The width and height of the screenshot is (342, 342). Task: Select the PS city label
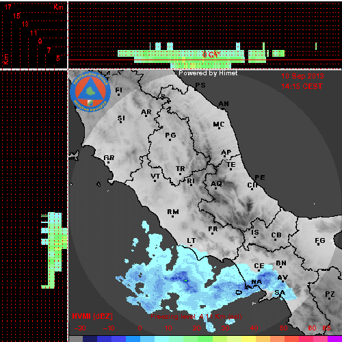[x=200, y=85]
